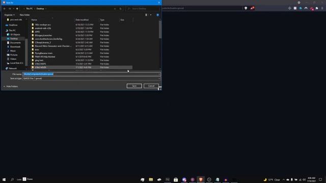326x183 pixels.
Task: Create a New folder
Action: pos(25,15)
